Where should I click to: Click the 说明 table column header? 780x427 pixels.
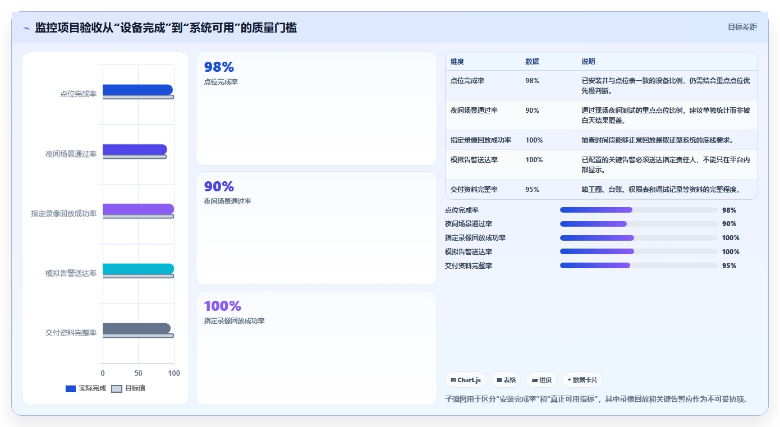pos(588,62)
